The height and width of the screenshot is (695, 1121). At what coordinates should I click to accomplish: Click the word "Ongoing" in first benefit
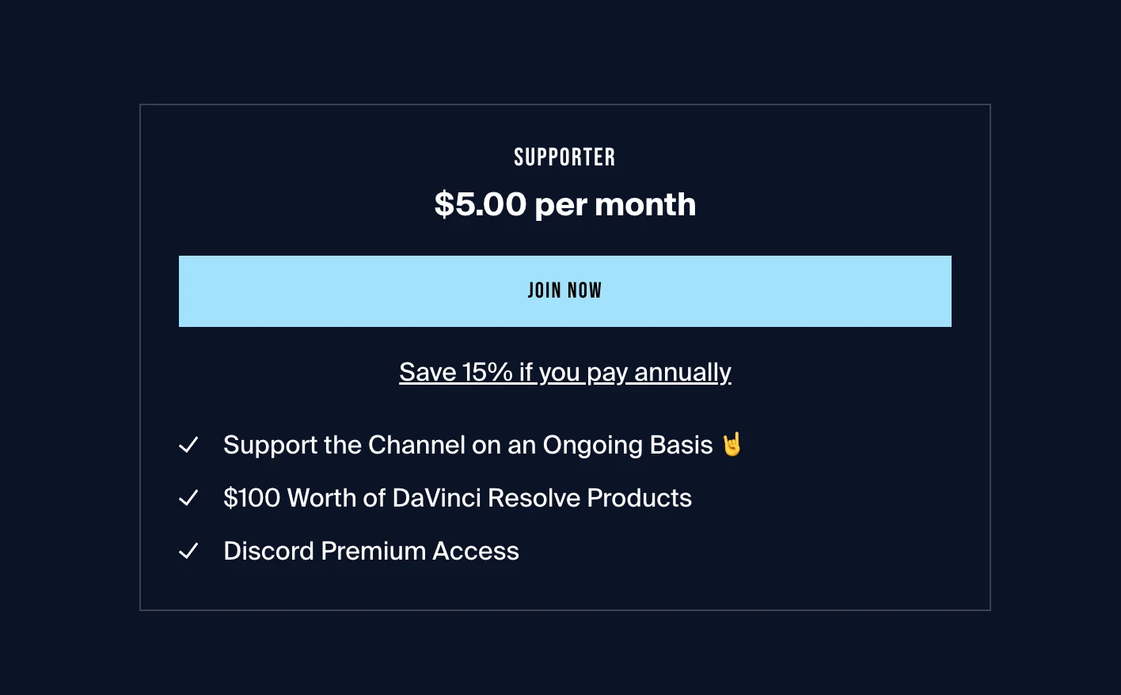tap(592, 445)
